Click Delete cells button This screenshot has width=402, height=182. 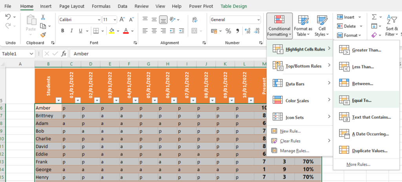(347, 26)
